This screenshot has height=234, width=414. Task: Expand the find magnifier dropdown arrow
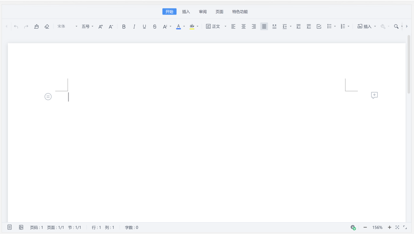(402, 27)
